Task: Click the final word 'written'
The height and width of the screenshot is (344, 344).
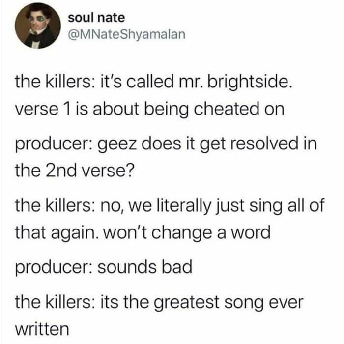Action: 42,329
